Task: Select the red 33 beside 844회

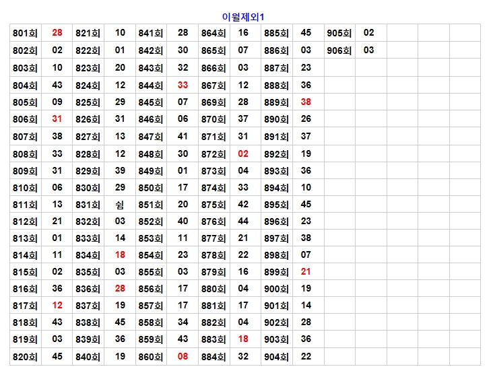Action: pyautogui.click(x=183, y=85)
